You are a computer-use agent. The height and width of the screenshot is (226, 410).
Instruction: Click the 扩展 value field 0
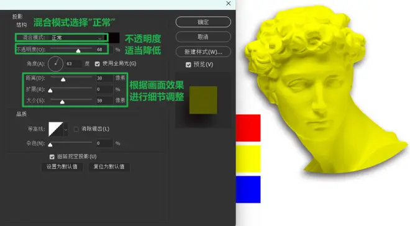point(104,89)
